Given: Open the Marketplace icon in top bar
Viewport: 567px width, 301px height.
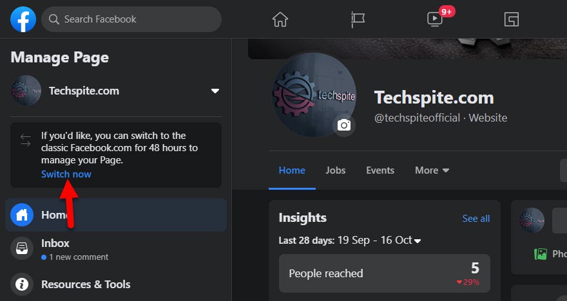Looking at the screenshot, I should (x=512, y=19).
